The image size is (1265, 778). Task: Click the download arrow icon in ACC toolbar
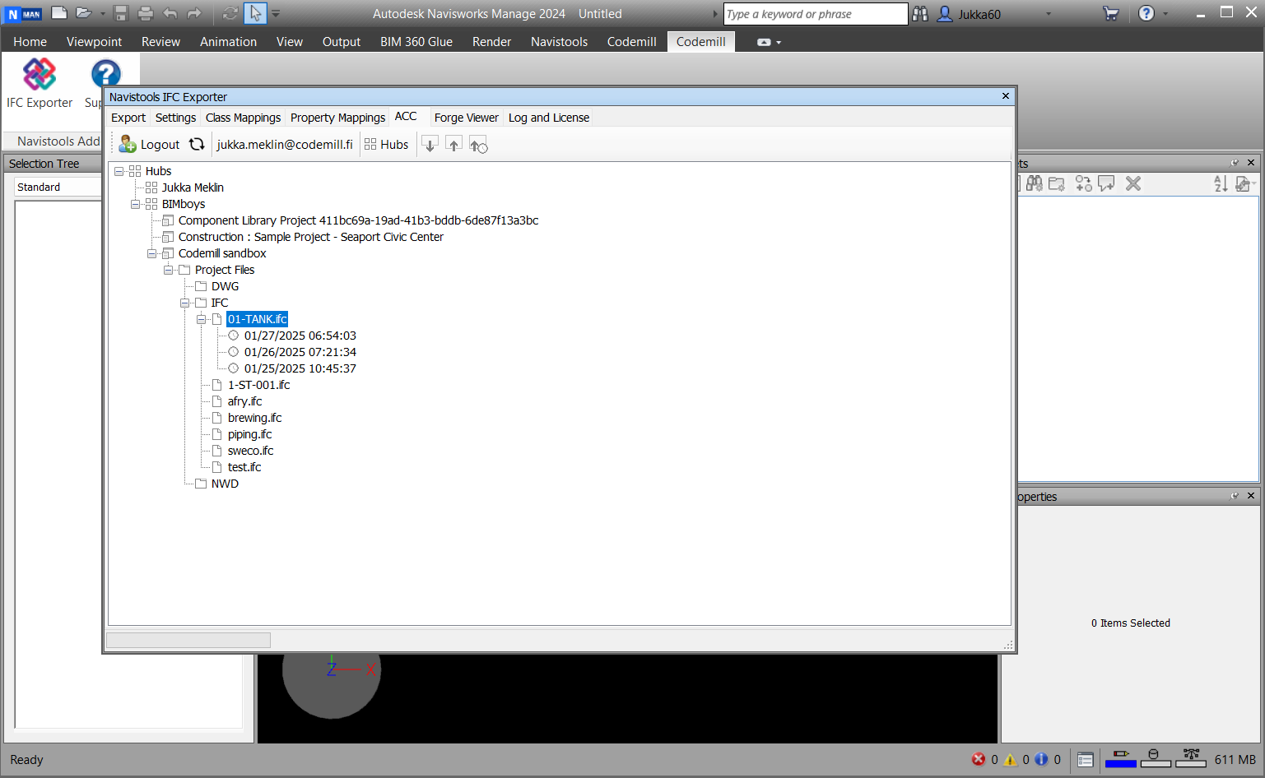pos(430,144)
